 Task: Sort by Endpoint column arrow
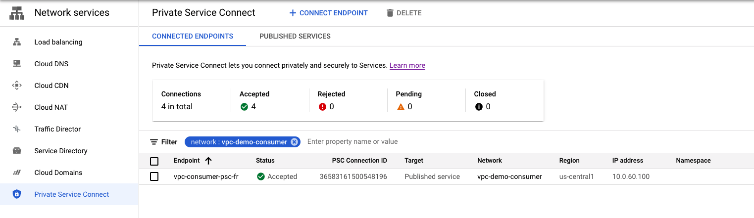(208, 161)
